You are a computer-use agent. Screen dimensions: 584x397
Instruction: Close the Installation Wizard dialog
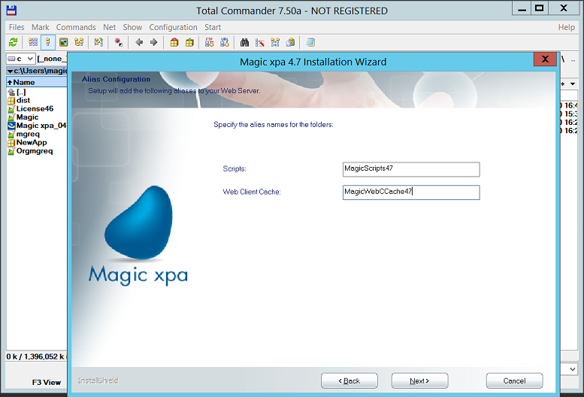[545, 59]
